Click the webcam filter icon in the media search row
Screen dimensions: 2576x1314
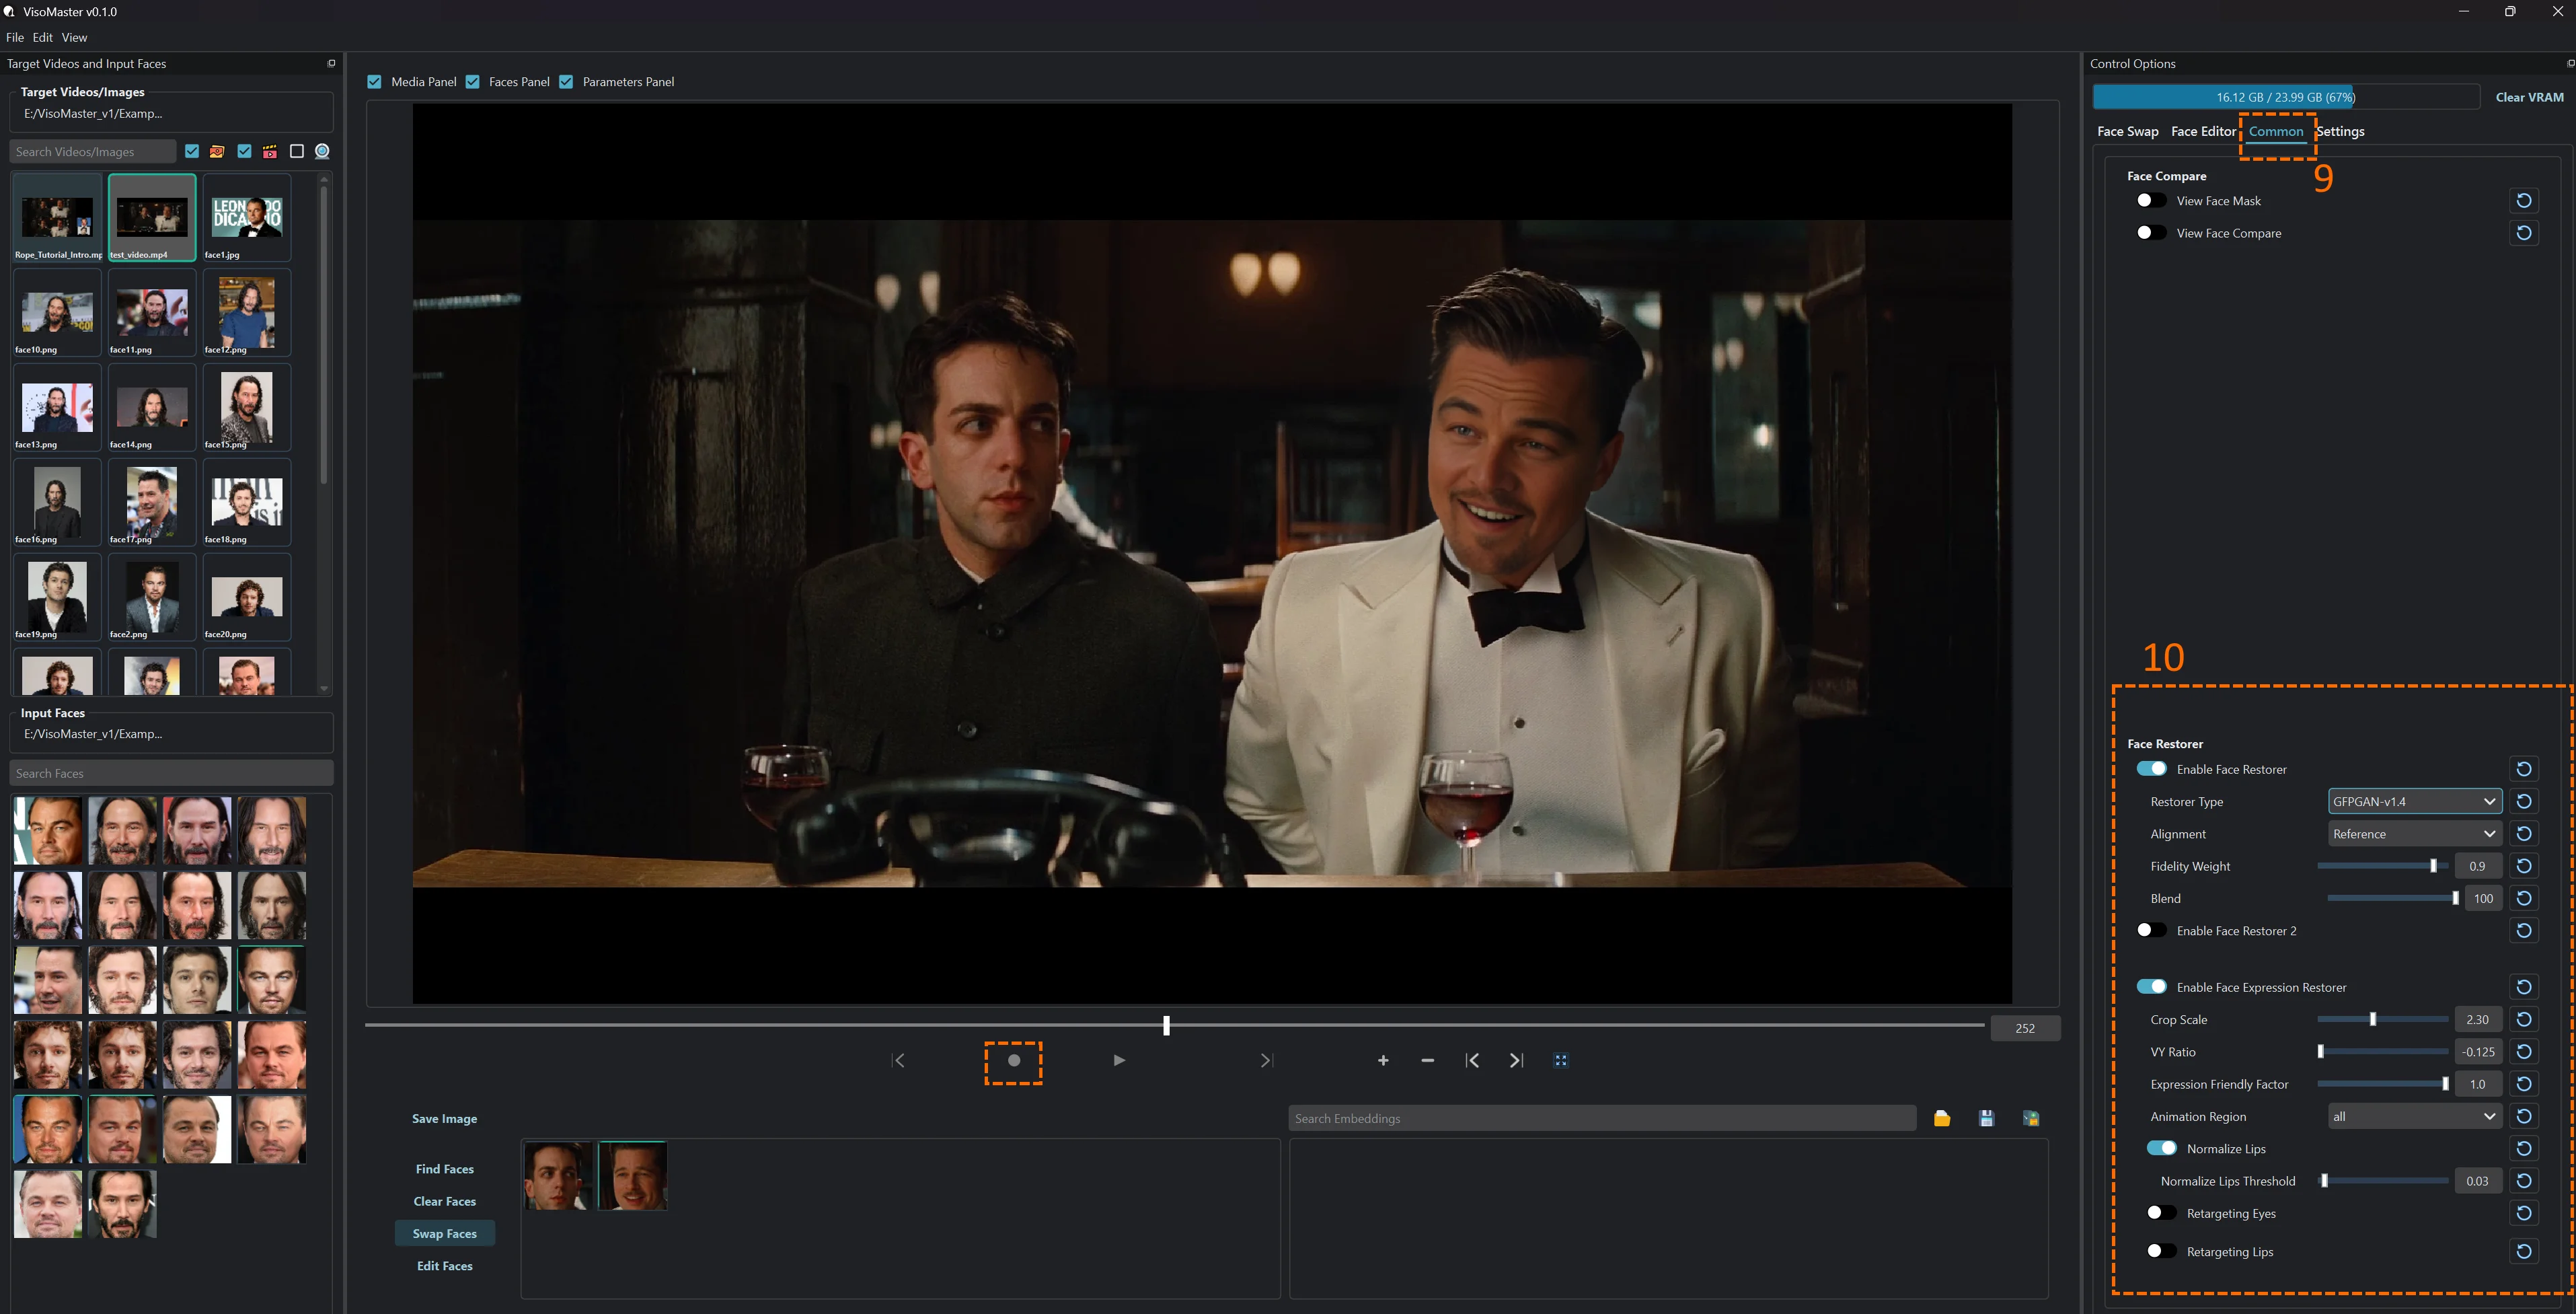click(x=322, y=151)
